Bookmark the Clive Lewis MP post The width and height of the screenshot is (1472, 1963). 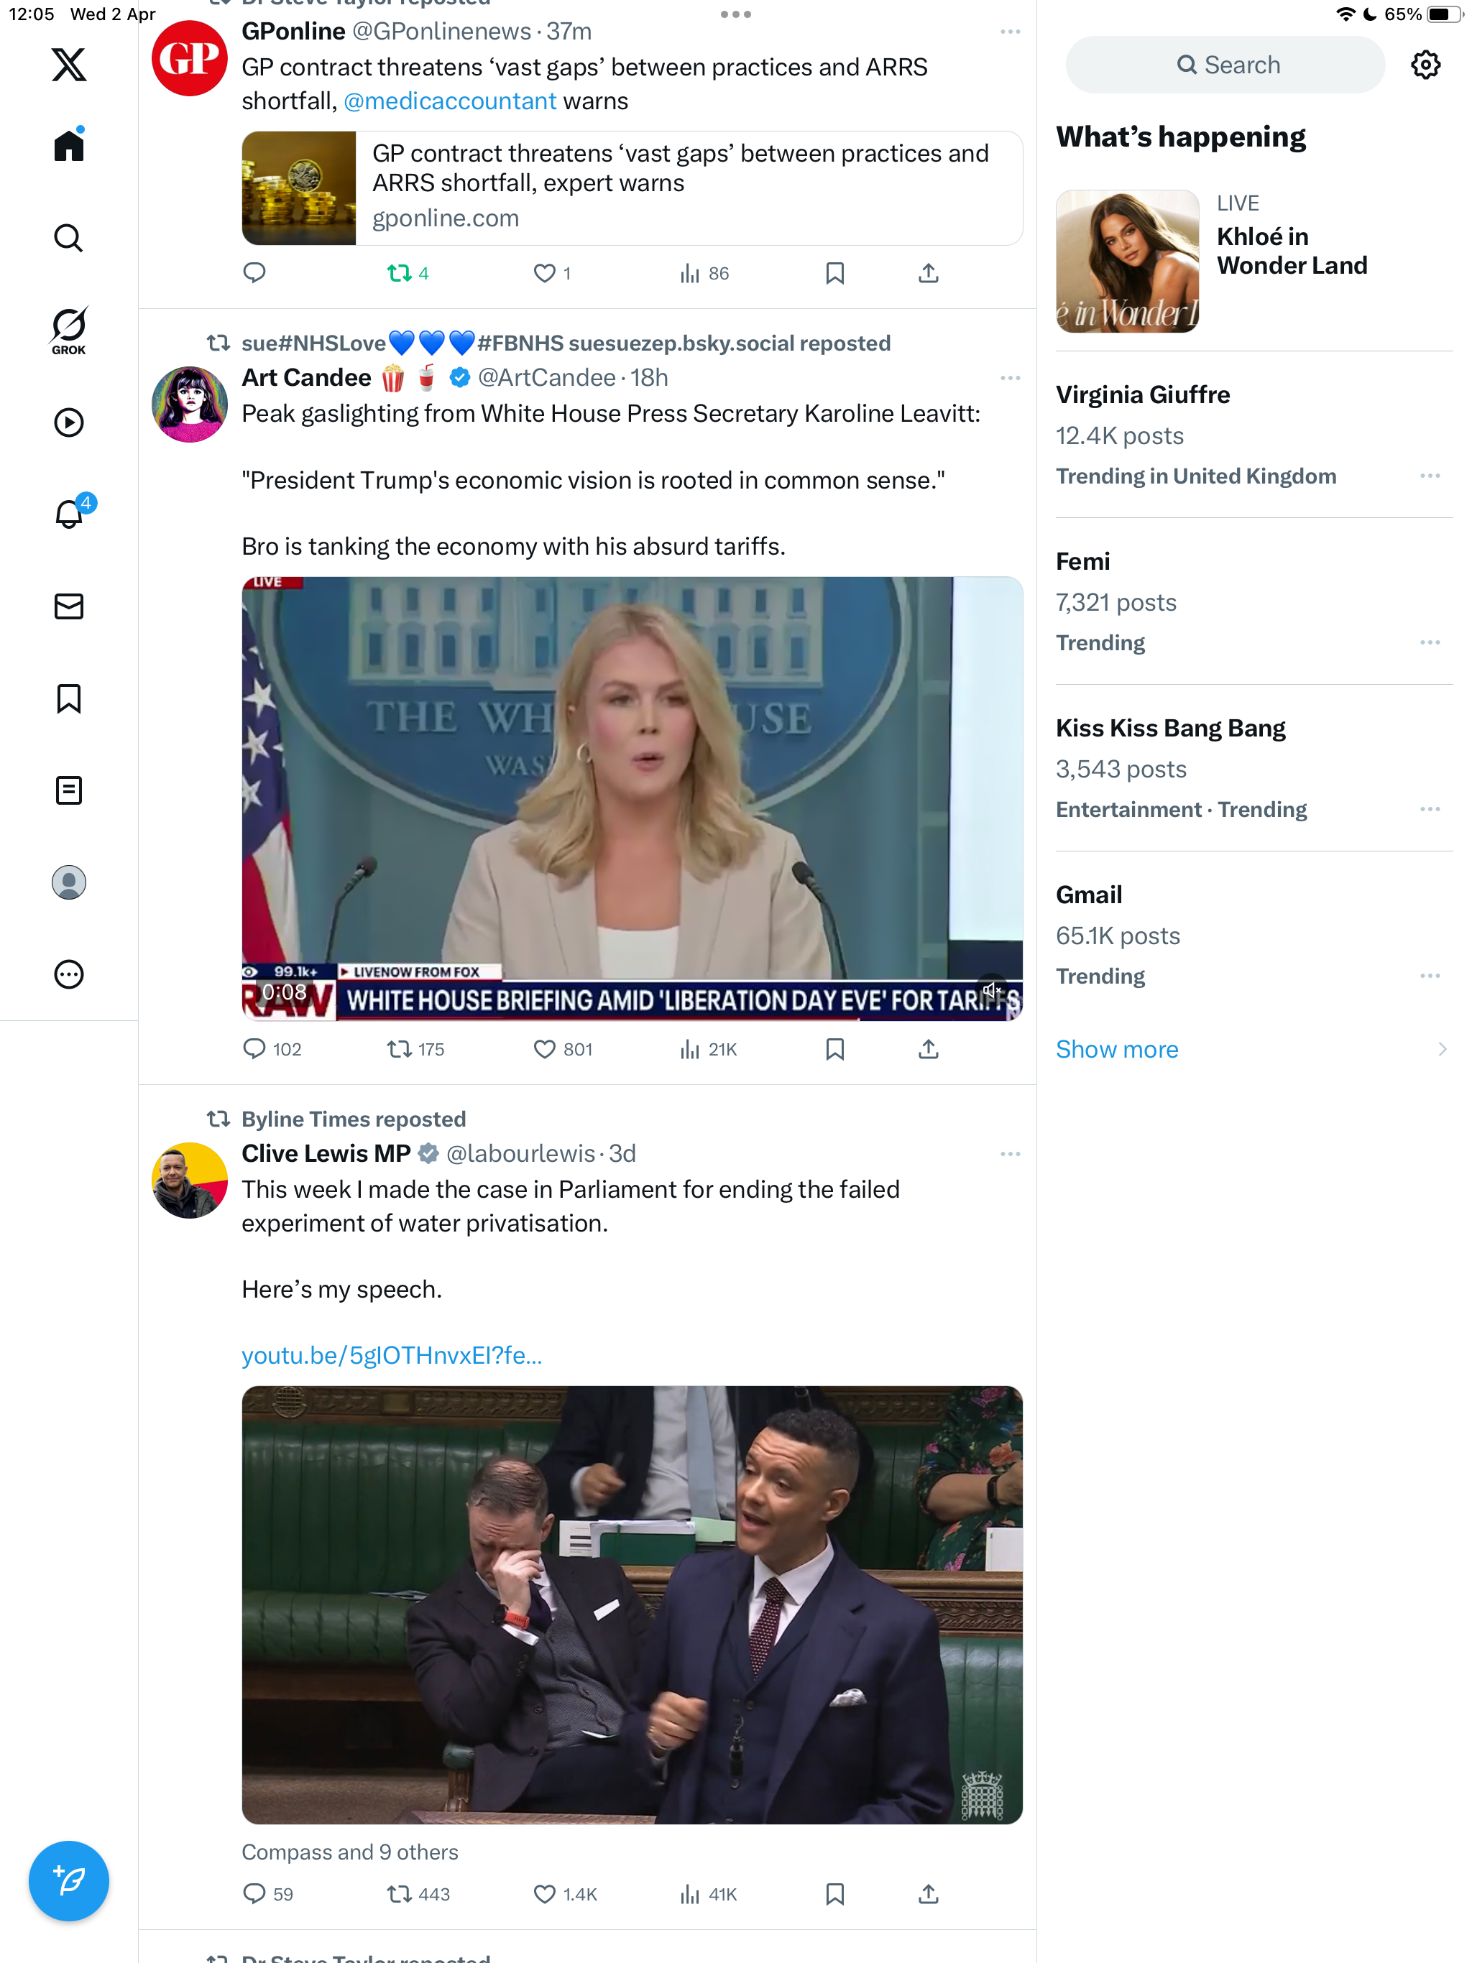pos(834,1894)
